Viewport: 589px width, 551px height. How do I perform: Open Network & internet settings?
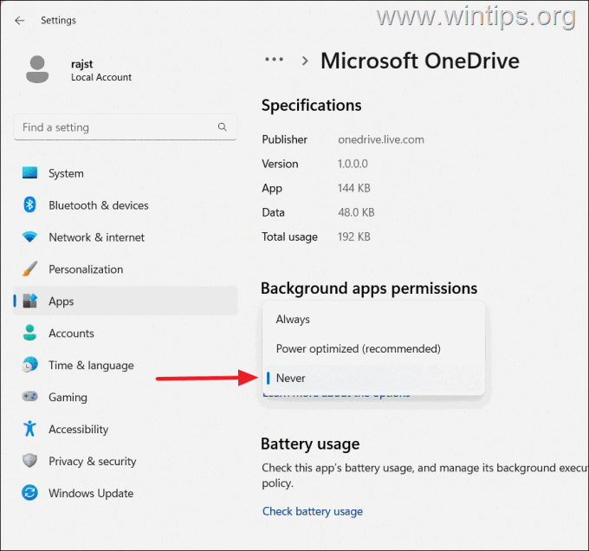(126, 237)
